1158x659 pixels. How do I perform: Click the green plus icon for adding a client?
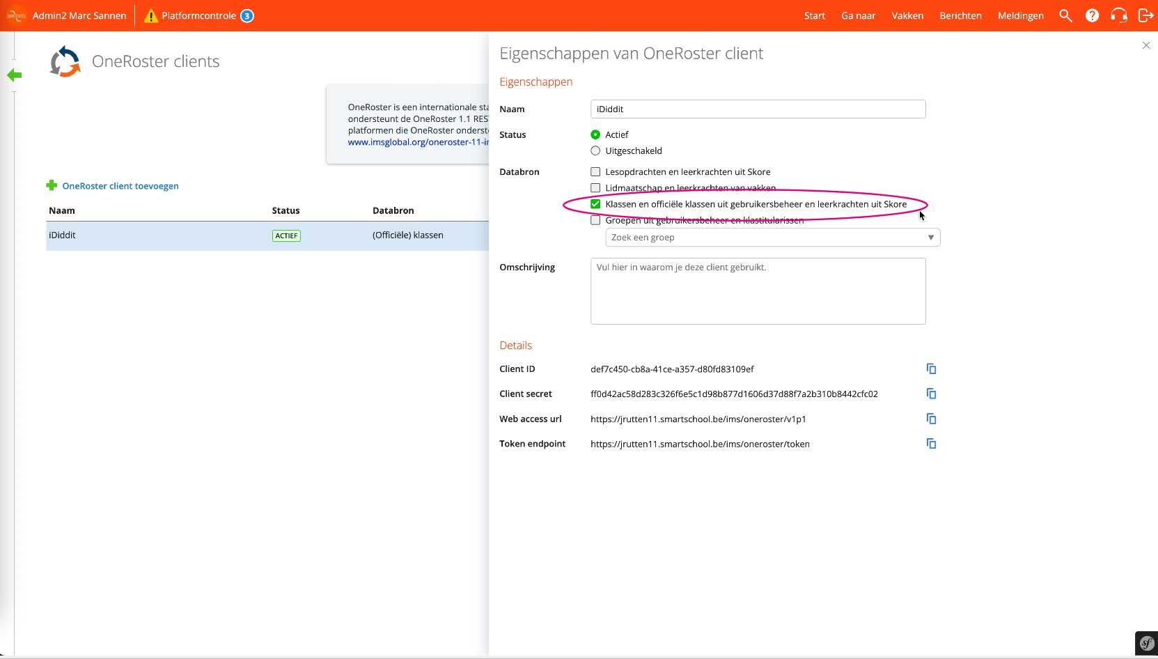tap(52, 185)
